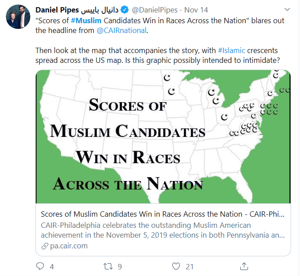Open the #Muslim hashtag
This screenshot has height=276, width=300.
coord(85,21)
